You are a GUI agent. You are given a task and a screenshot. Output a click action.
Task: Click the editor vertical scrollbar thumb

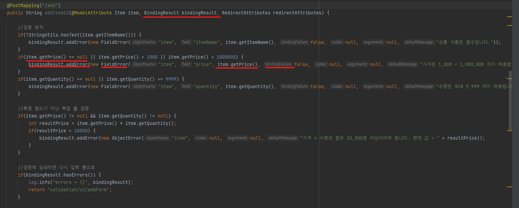[x=511, y=100]
